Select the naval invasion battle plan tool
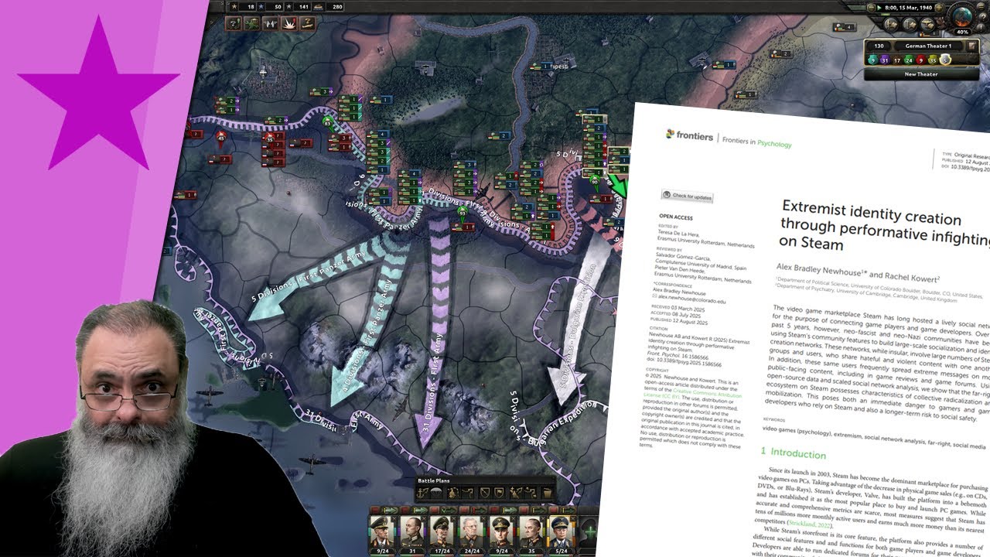 (421, 493)
